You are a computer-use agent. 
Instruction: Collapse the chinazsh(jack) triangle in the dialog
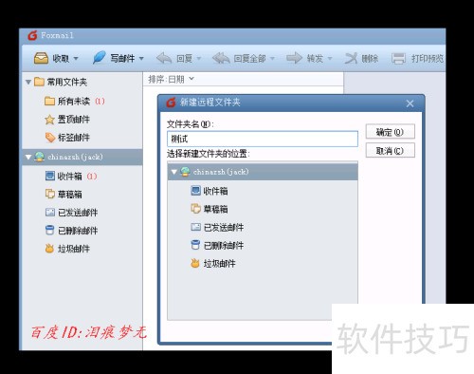[x=173, y=172]
